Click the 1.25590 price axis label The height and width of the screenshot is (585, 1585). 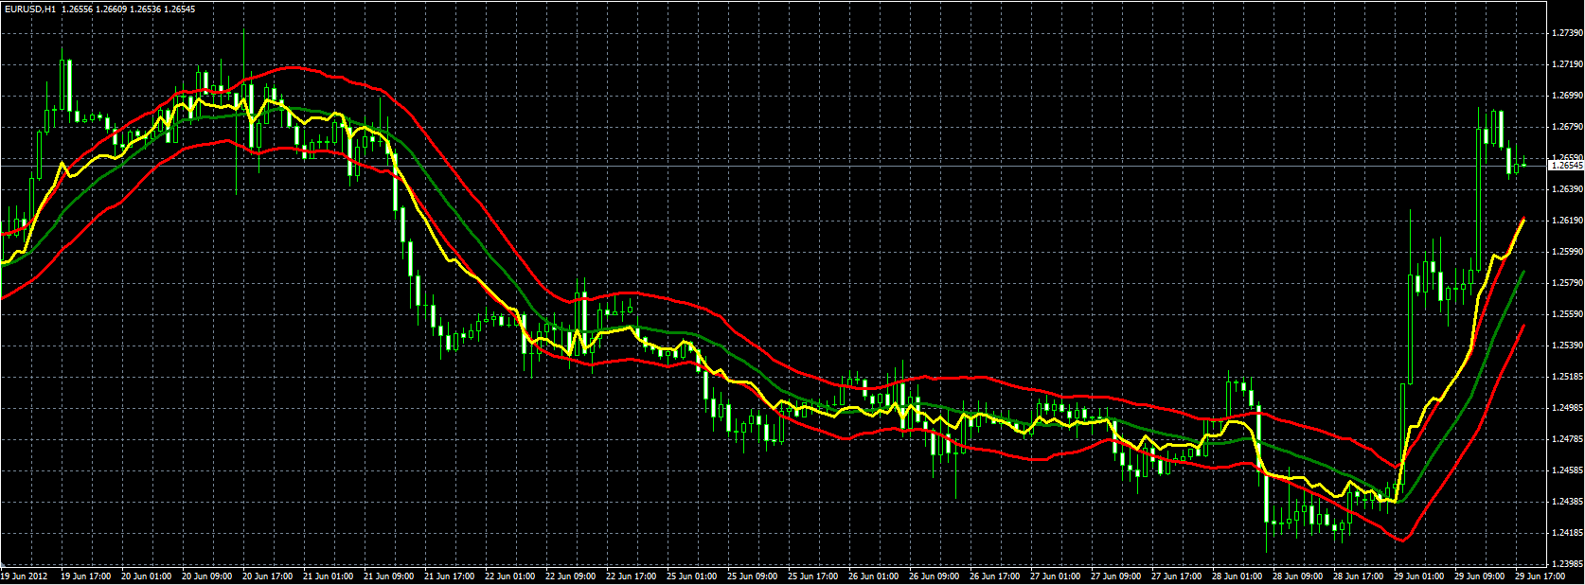1568,314
